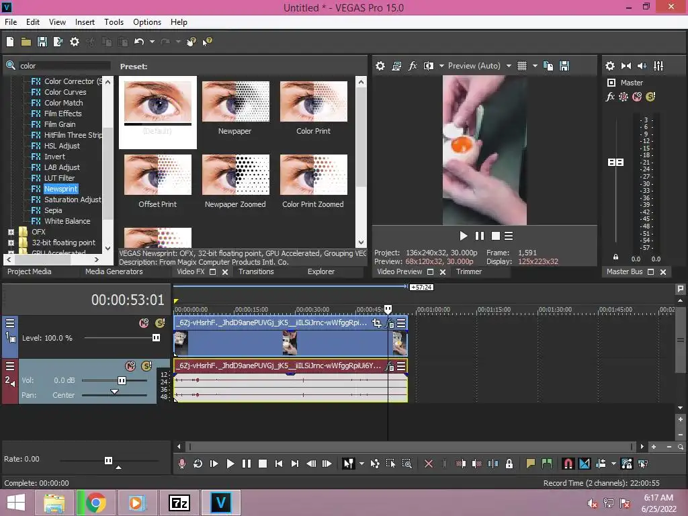The image size is (688, 516).
Task: Select Sepia effect in list
Action: tap(53, 210)
